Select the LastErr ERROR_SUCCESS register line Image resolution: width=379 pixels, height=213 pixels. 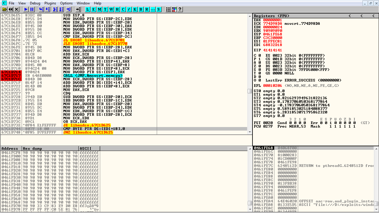[303, 80]
